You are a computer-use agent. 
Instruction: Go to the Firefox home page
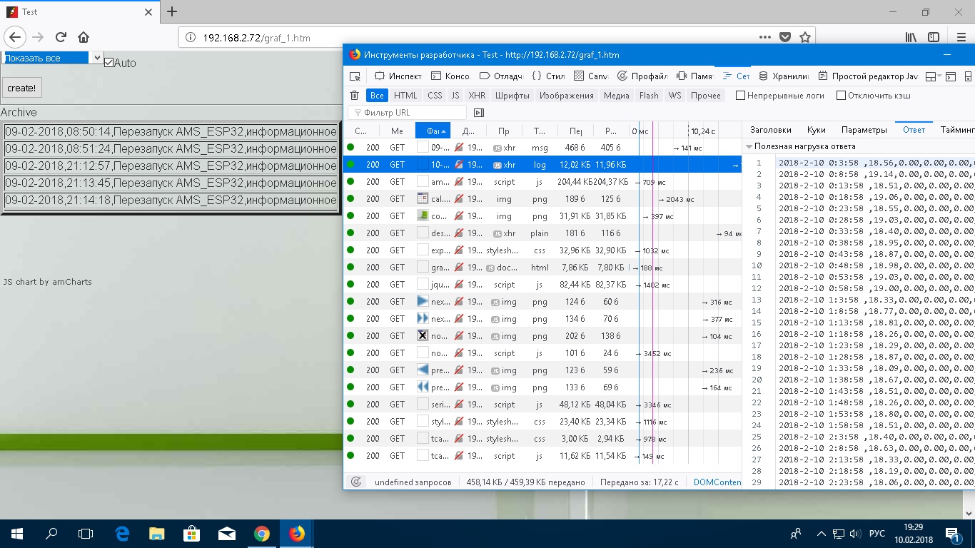[x=84, y=37]
